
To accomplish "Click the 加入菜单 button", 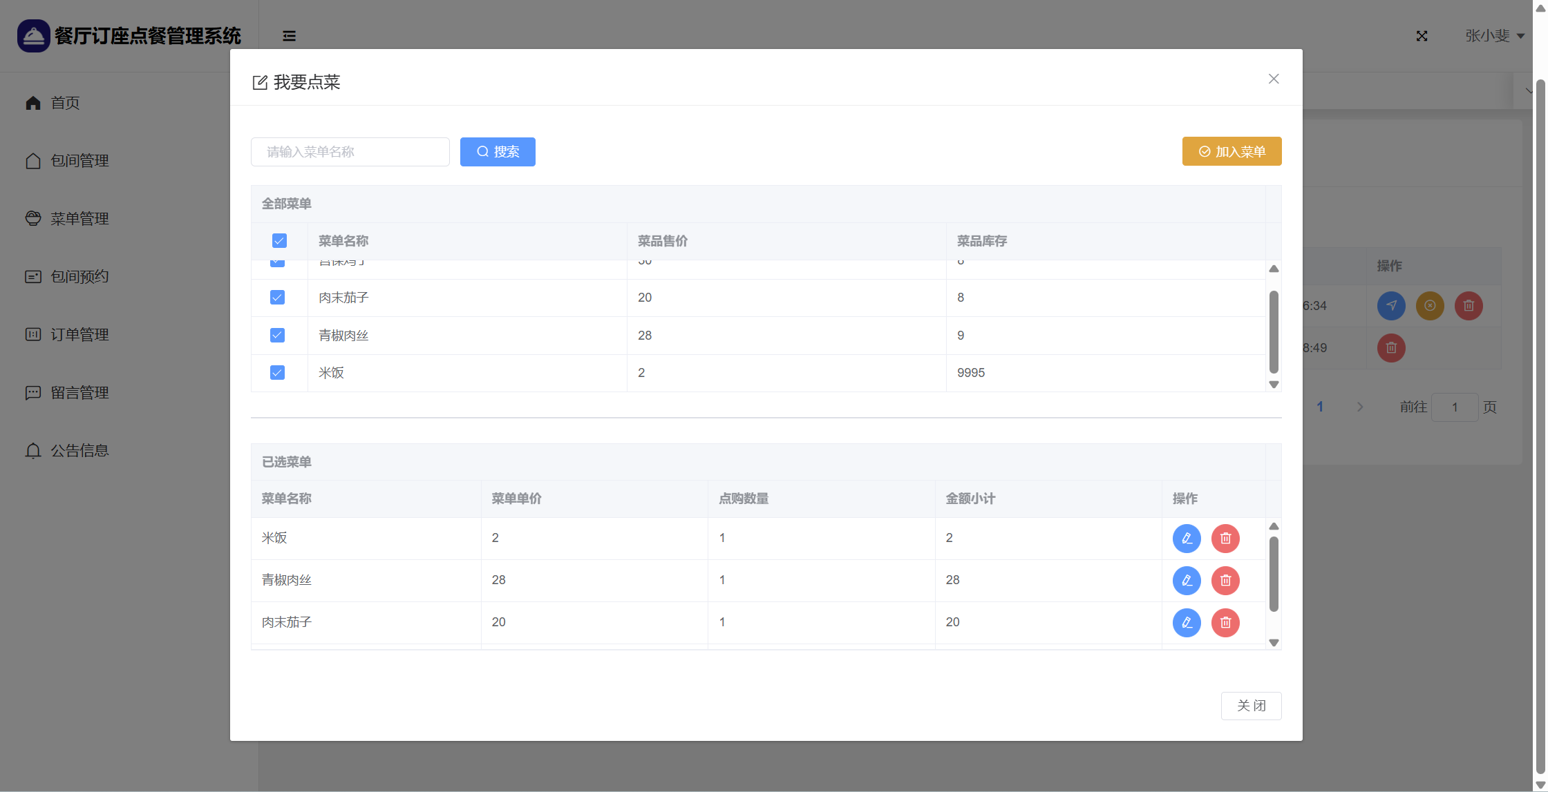I will click(x=1231, y=152).
